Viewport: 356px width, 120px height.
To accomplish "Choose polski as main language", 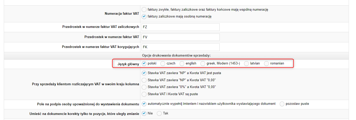I will tap(144, 63).
